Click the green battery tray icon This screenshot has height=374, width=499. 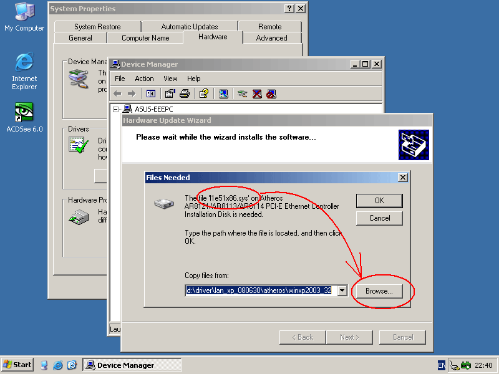point(466,365)
